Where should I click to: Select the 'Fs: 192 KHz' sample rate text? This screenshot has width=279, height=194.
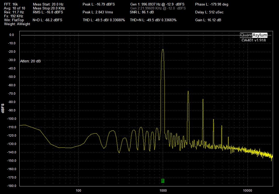coord(14,16)
